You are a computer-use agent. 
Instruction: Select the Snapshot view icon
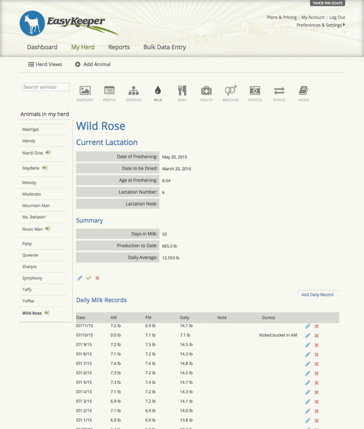[85, 89]
